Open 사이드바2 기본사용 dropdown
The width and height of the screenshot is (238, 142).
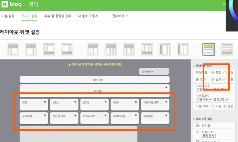click(x=204, y=99)
